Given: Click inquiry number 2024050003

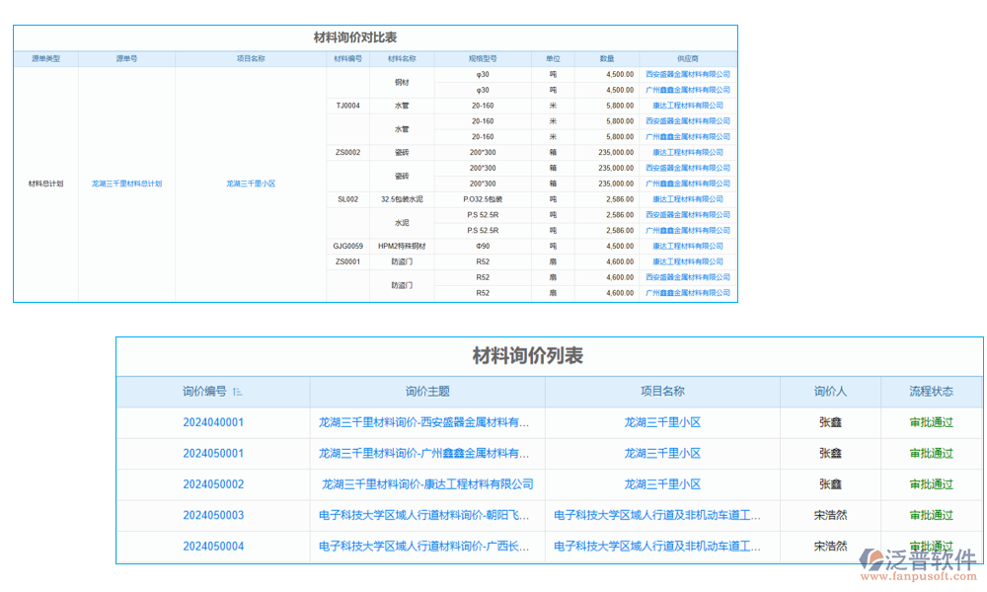Looking at the screenshot, I should (x=213, y=515).
